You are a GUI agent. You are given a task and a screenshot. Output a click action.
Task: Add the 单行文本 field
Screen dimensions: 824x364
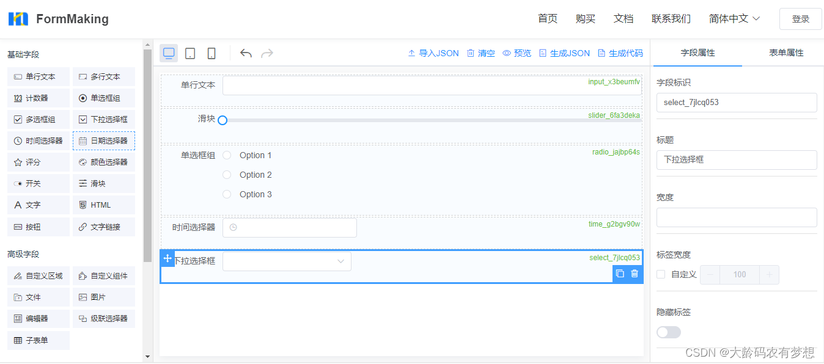[x=39, y=77]
